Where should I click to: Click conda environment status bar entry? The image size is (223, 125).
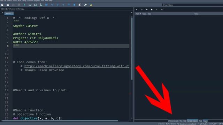167,124
